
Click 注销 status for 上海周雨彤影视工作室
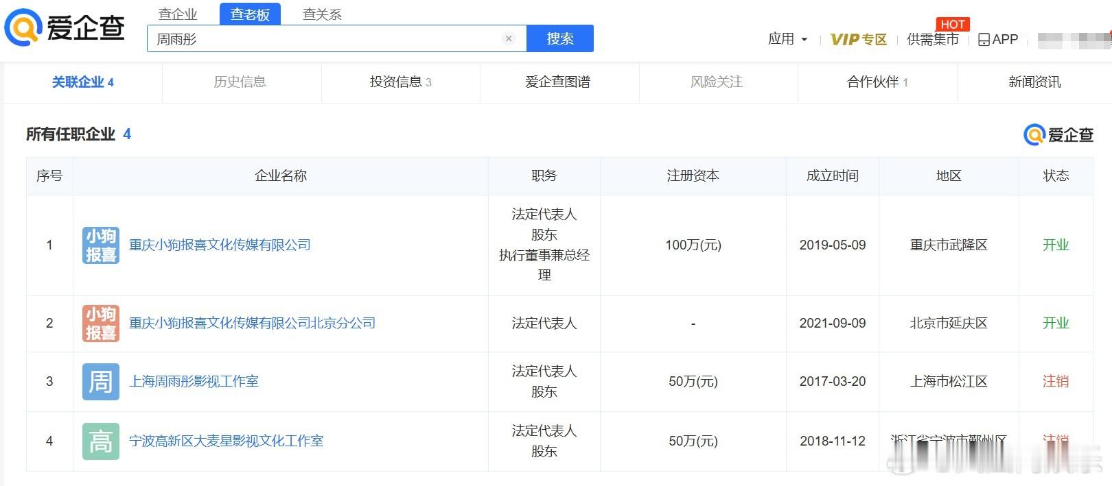[x=1056, y=382]
